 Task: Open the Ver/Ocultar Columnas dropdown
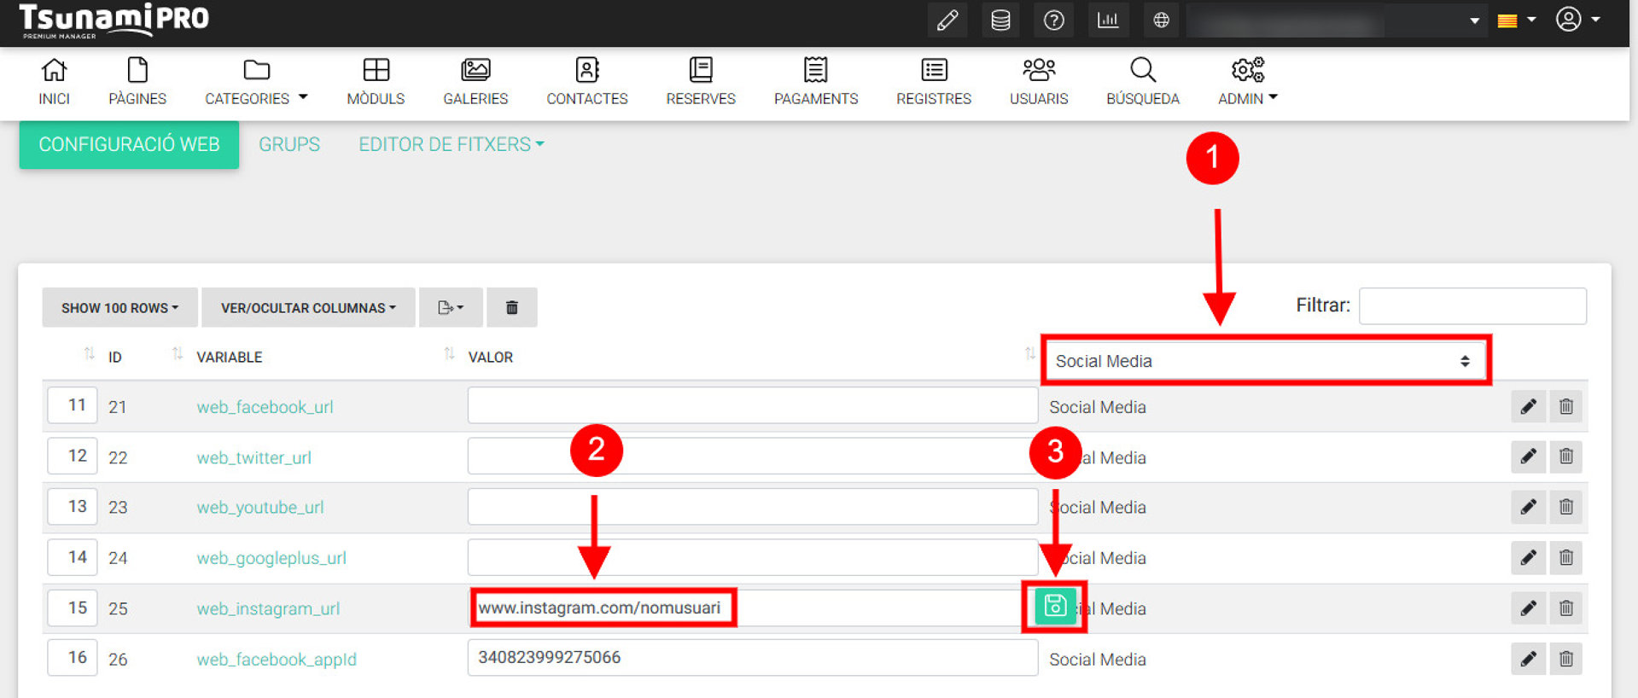click(308, 307)
